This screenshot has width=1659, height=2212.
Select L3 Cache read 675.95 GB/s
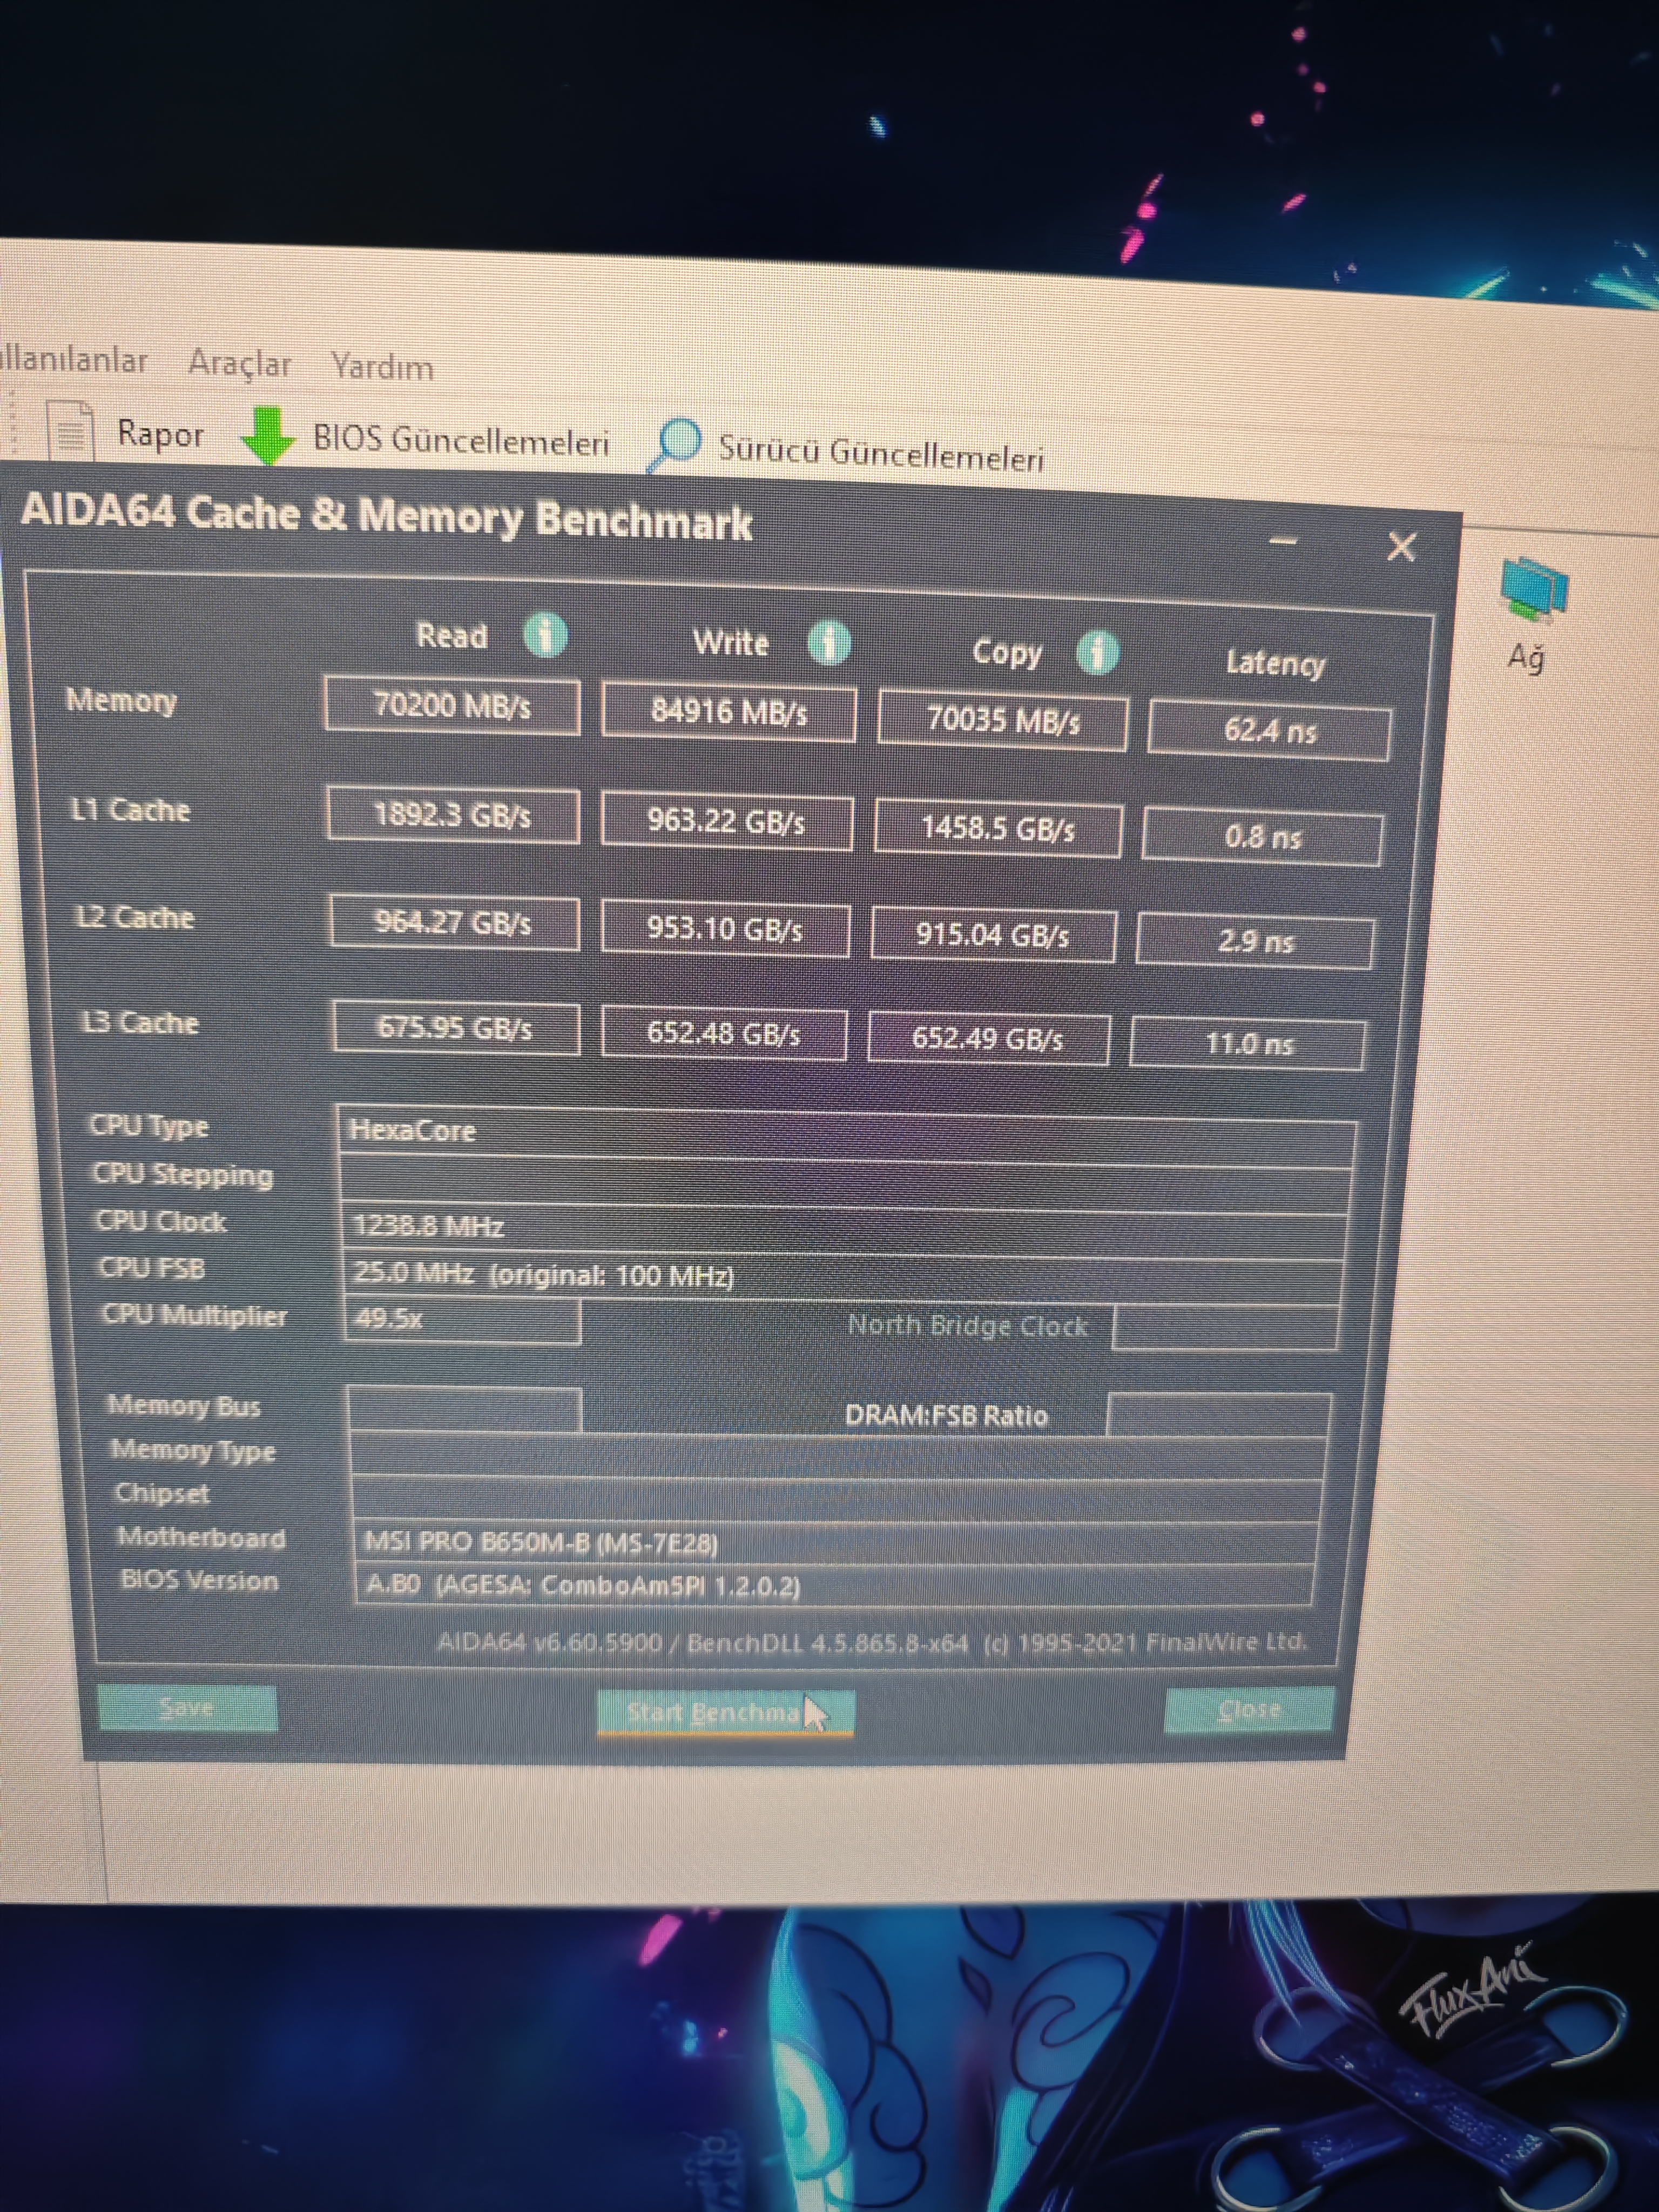[455, 1027]
